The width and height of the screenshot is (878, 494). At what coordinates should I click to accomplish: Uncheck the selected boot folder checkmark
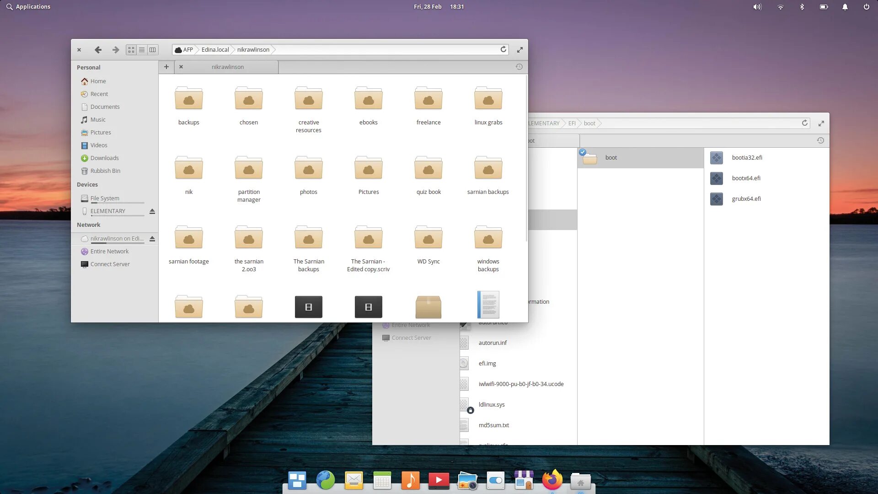coord(583,152)
